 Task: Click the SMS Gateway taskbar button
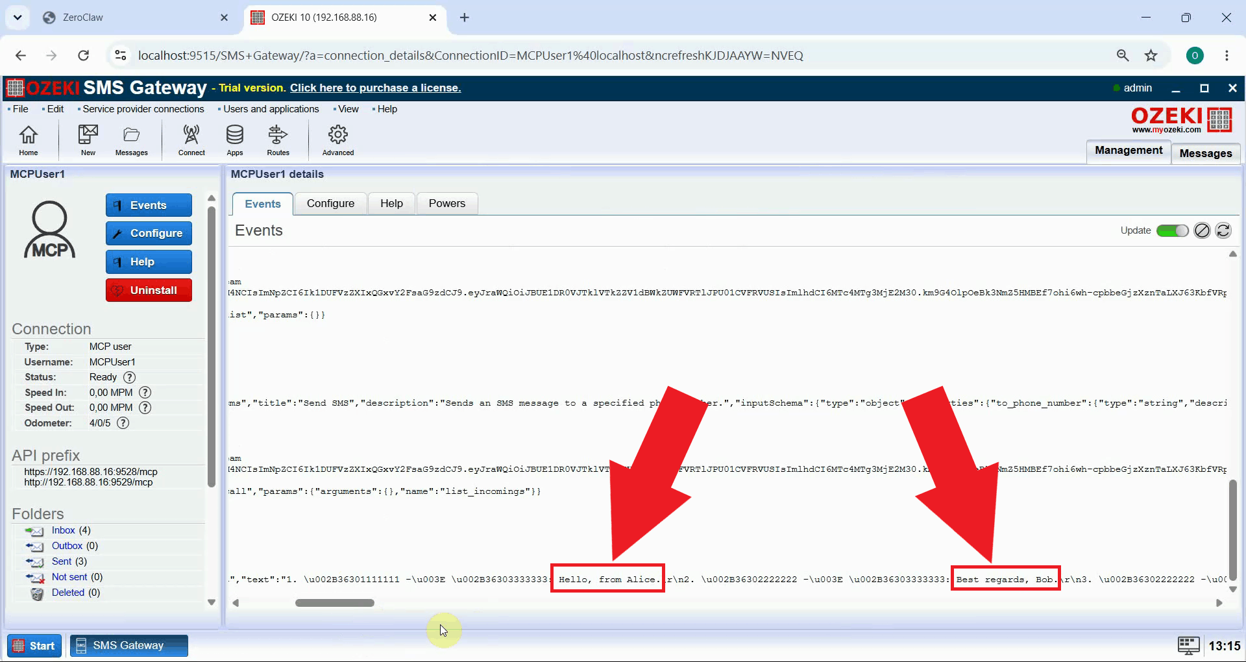129,646
